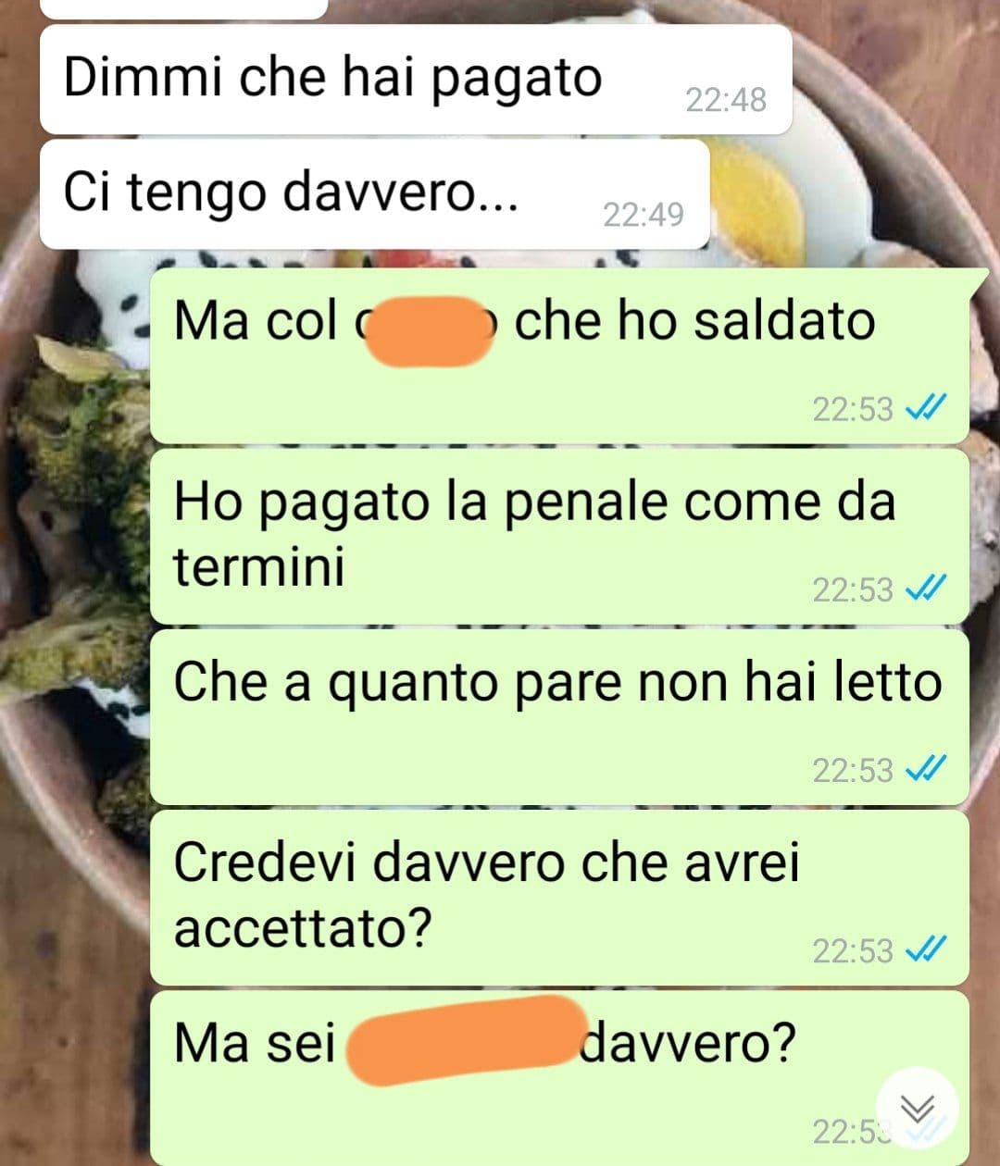Tap the 22:53 timestamp under 'che ho saldato'

click(x=853, y=409)
